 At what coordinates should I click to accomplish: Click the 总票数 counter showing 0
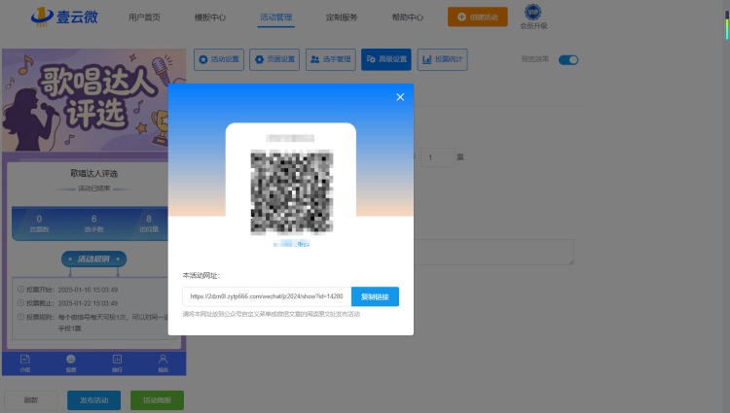pos(39,223)
